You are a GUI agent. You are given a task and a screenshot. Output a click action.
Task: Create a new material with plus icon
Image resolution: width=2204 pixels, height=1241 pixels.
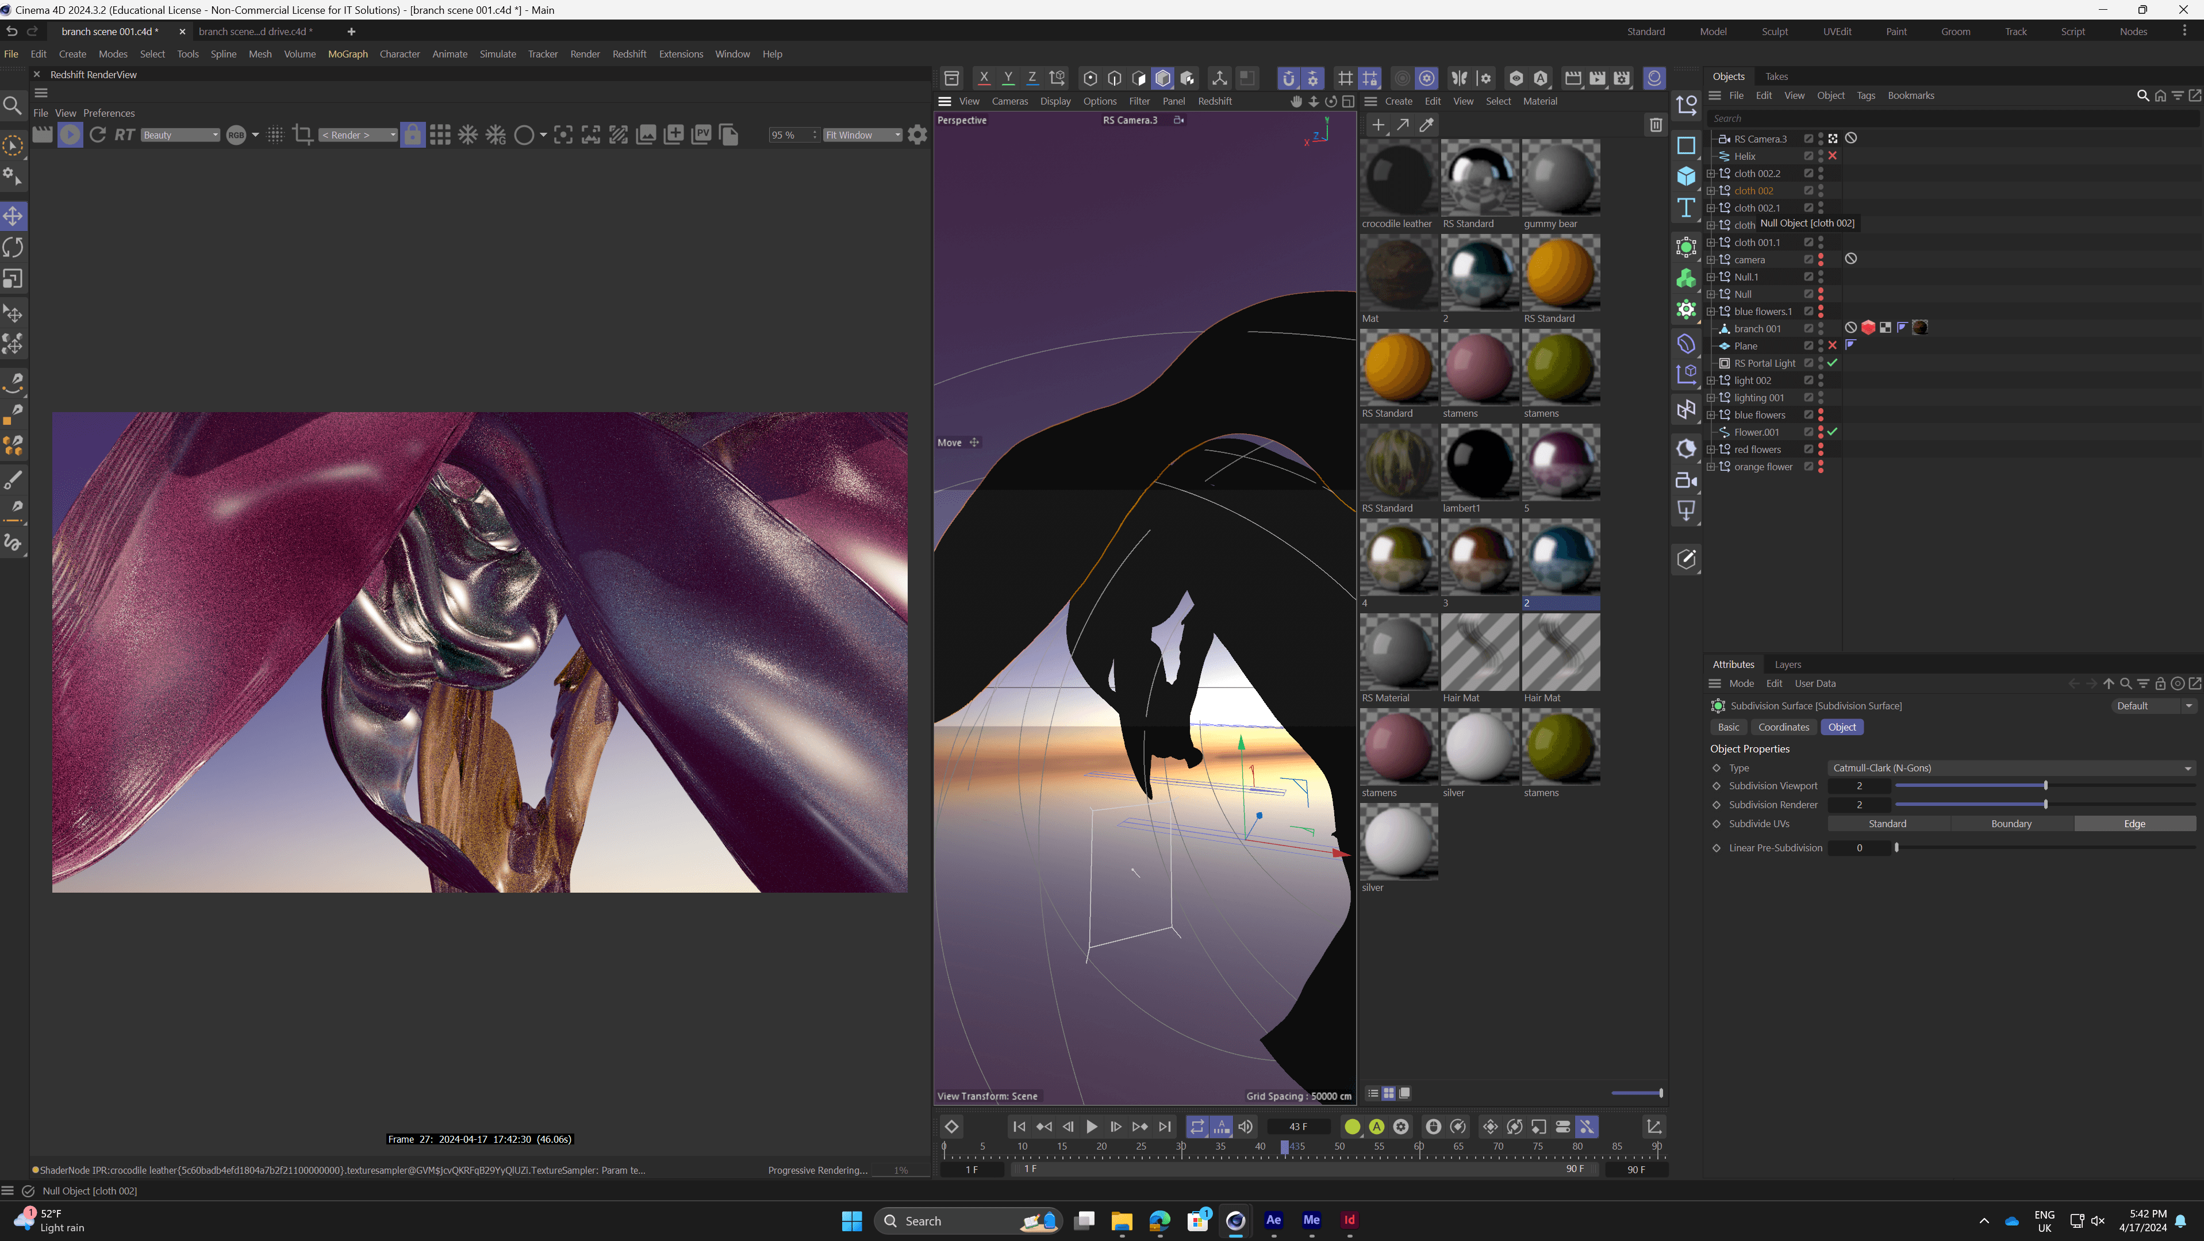tap(1377, 125)
